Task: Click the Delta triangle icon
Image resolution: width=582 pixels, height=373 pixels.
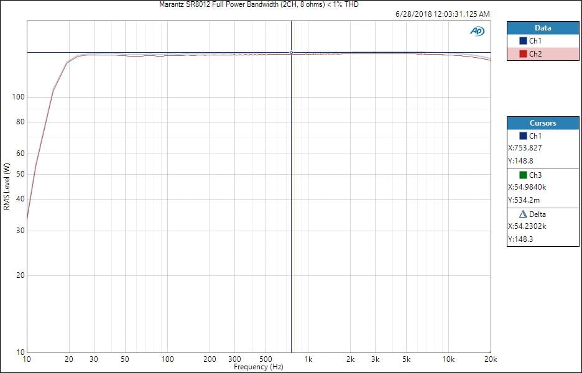Action: (x=523, y=214)
